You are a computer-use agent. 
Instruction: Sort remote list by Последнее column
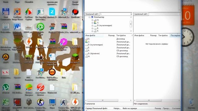175,35
